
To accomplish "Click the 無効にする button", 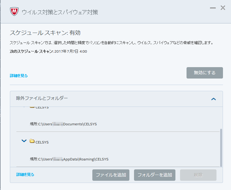I will pyautogui.click(x=205, y=73).
